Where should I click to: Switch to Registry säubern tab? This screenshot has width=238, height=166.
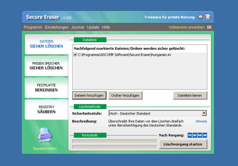pos(46,109)
